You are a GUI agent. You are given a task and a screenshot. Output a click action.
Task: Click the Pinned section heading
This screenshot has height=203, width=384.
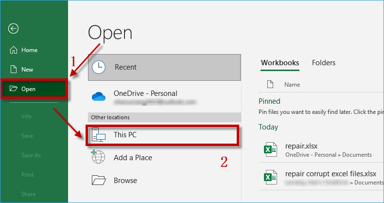coord(269,101)
